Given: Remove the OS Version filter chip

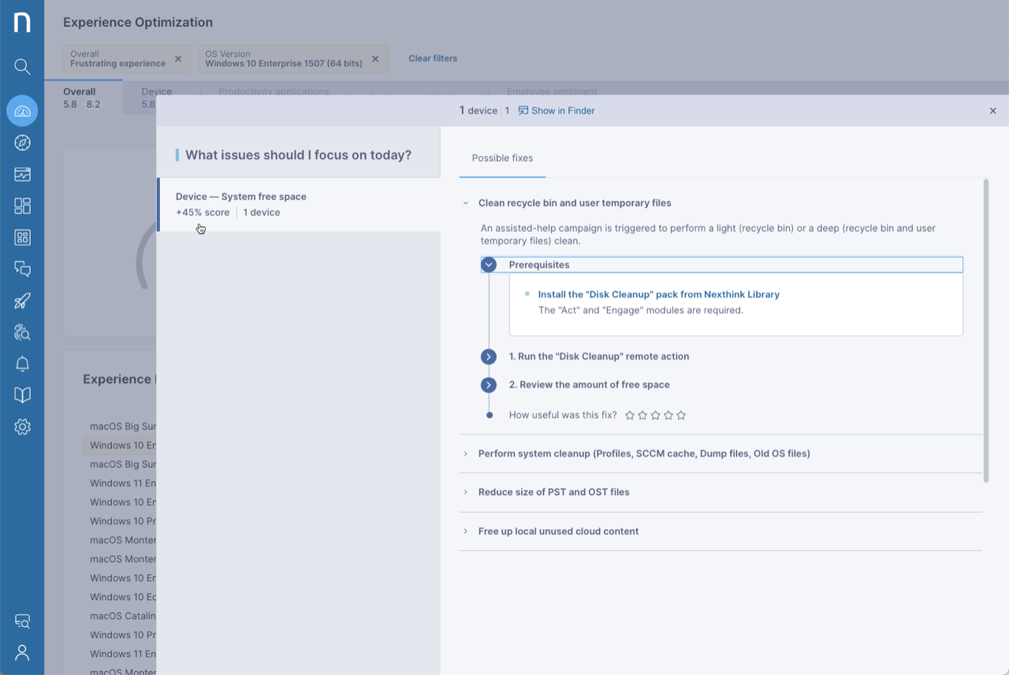Looking at the screenshot, I should click(375, 59).
